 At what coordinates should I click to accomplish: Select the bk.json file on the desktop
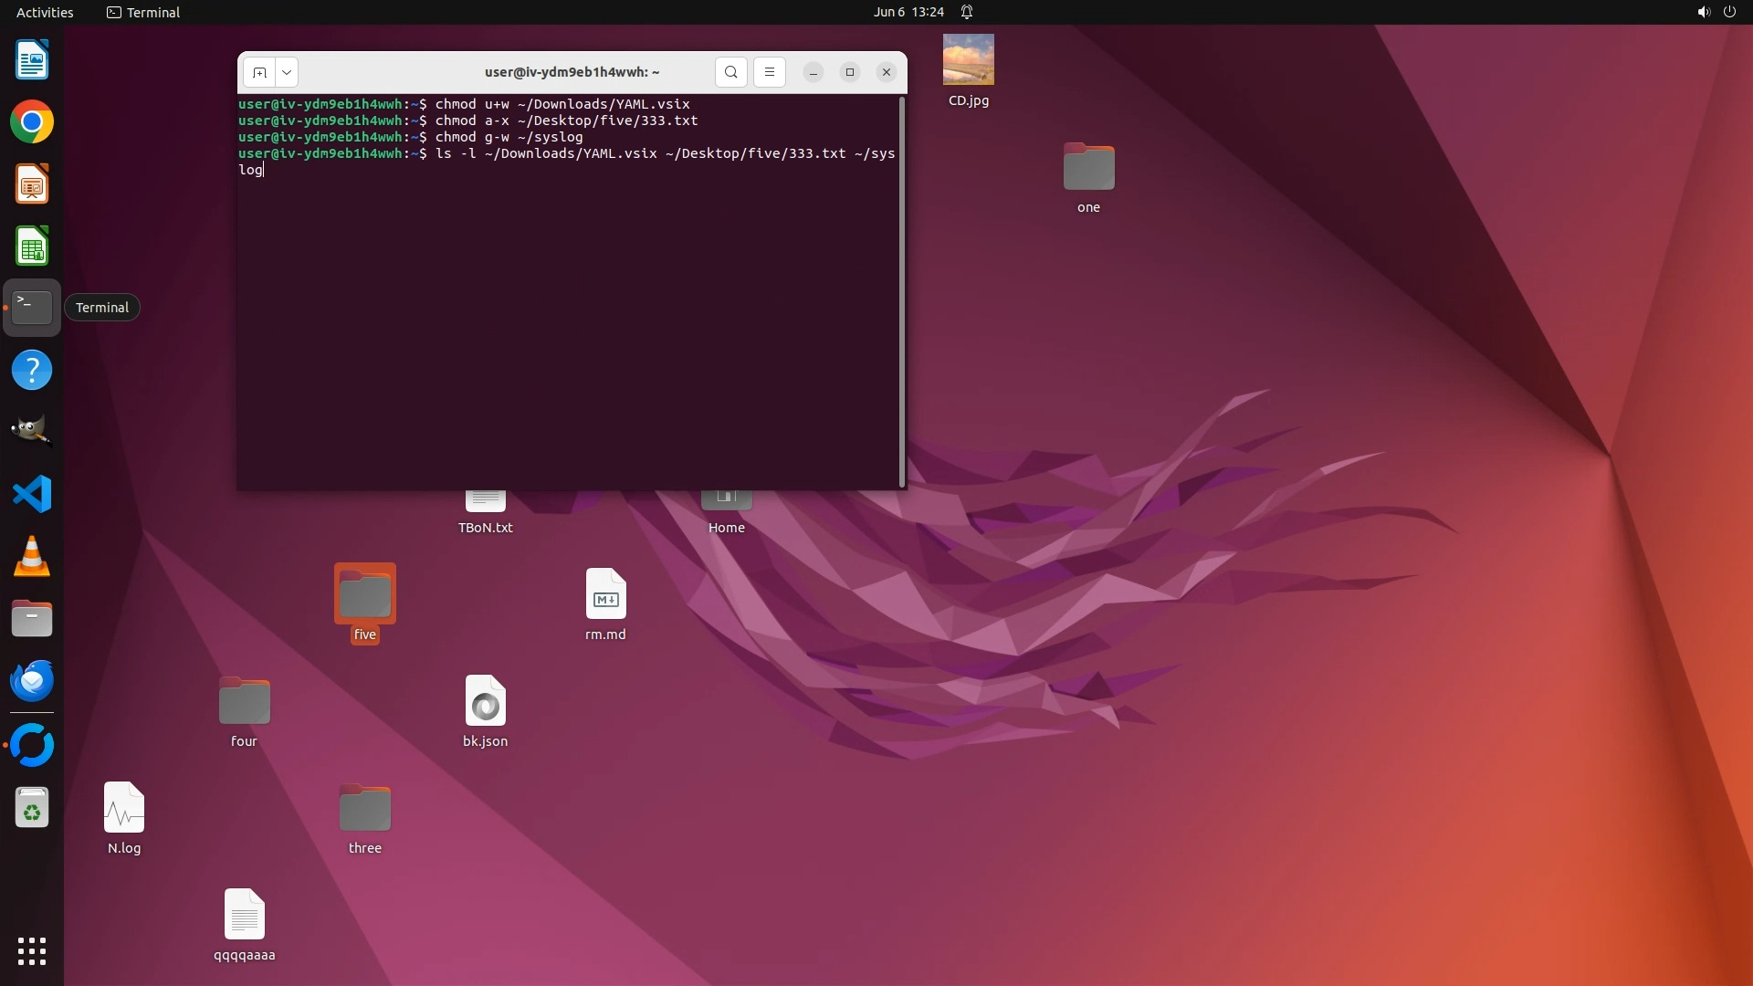[x=485, y=702]
